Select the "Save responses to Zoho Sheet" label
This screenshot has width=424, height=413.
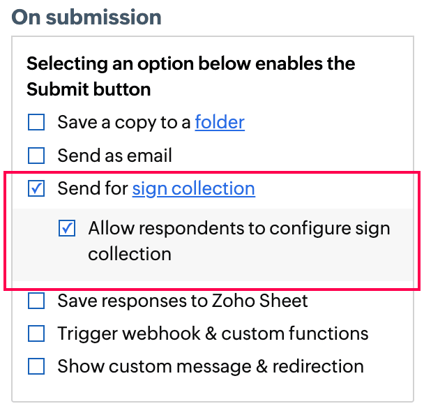click(x=183, y=301)
